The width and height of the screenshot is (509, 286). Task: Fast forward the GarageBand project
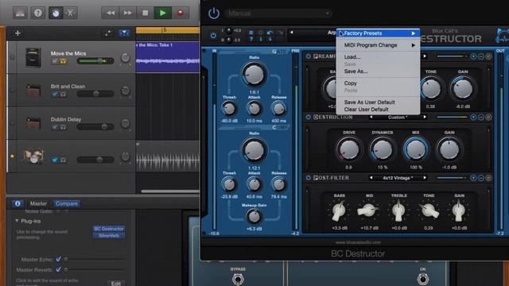pos(127,13)
